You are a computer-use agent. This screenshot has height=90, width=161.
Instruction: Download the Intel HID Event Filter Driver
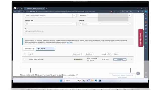(120, 59)
